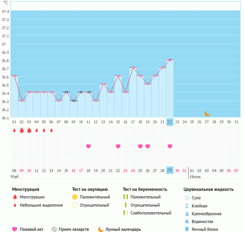
Task: Click the temperature point at 36.8 on day 22
Action: coord(170,60)
